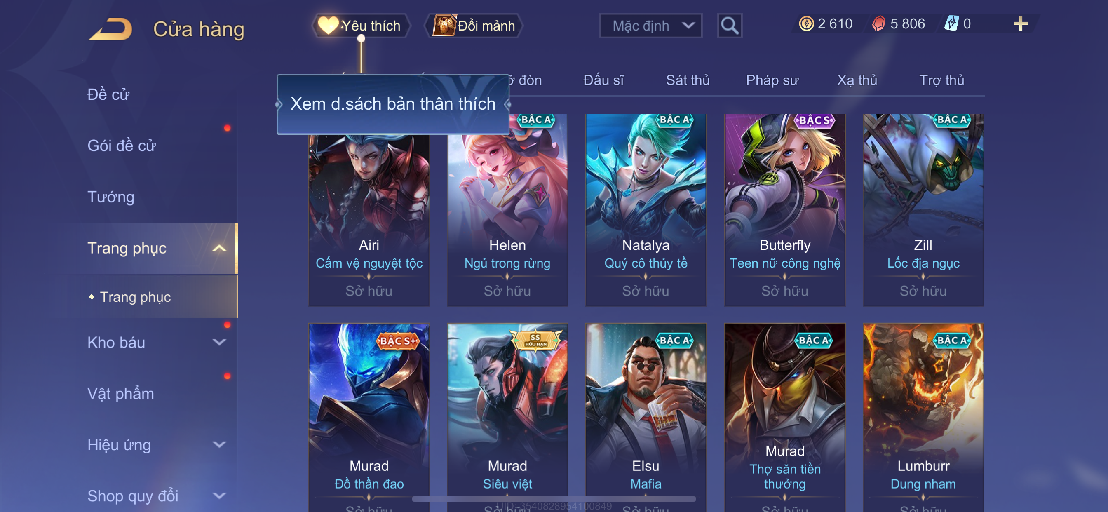This screenshot has height=512, width=1108.
Task: Collapse the Trang phục sidebar section
Action: 219,248
